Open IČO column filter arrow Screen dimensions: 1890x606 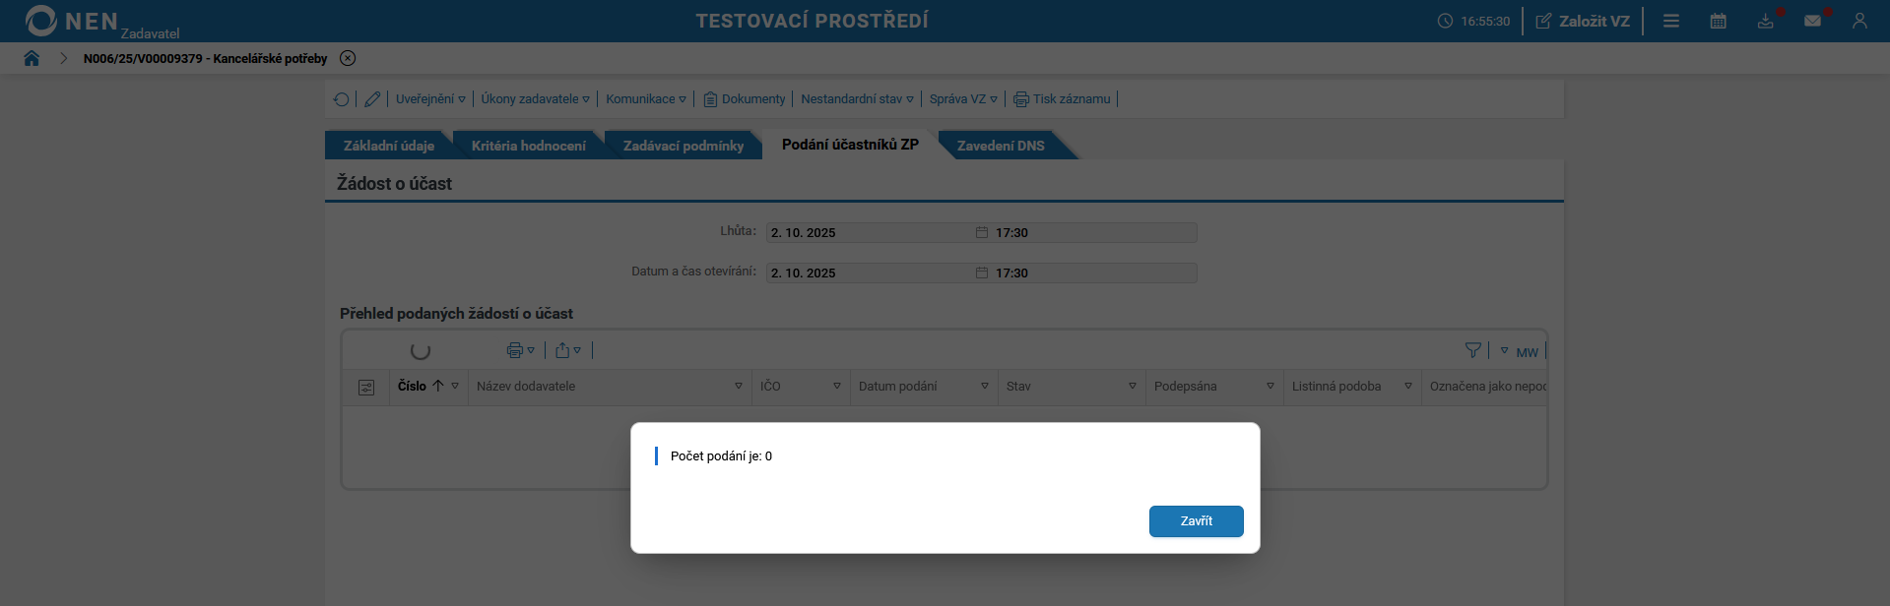pyautogui.click(x=837, y=387)
